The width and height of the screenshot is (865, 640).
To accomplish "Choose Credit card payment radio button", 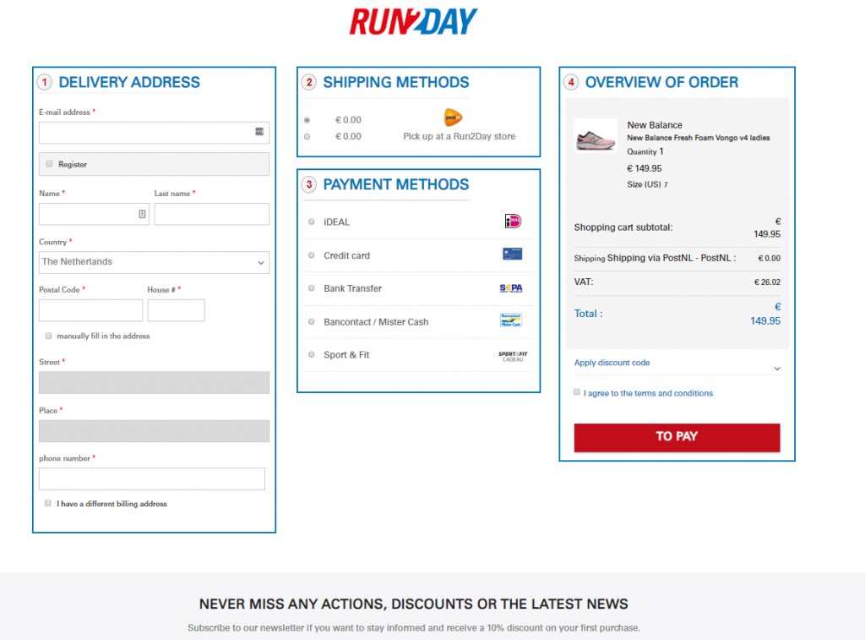I will [312, 255].
